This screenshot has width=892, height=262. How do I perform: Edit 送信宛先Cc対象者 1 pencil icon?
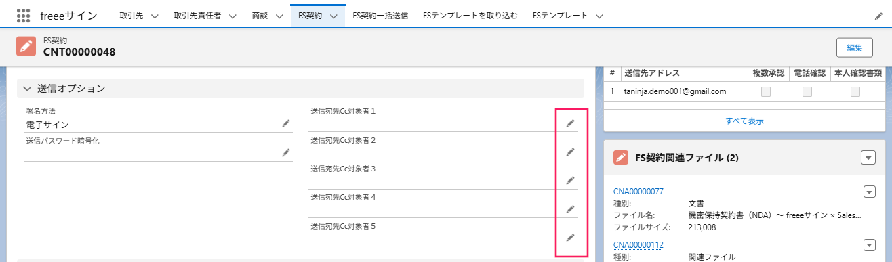pyautogui.click(x=570, y=123)
